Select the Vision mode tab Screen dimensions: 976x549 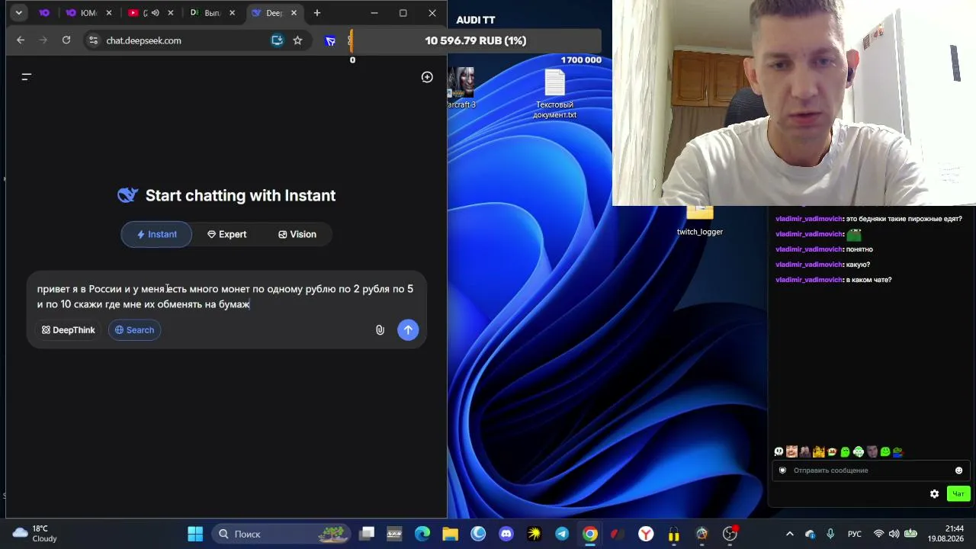[x=297, y=234]
